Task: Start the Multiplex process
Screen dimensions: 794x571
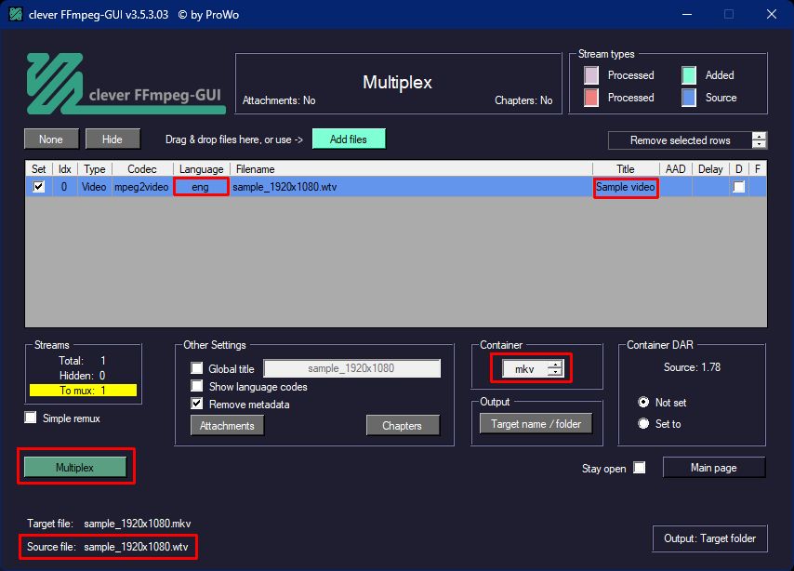Action: coord(75,467)
